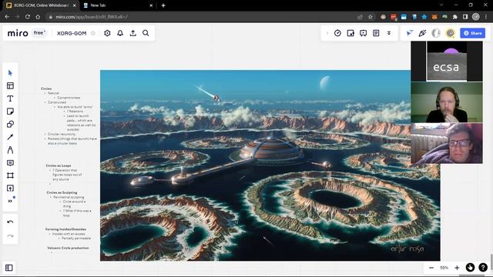Select the headset participant video tile
Screen dimensions: 493x277
pyautogui.click(x=447, y=102)
